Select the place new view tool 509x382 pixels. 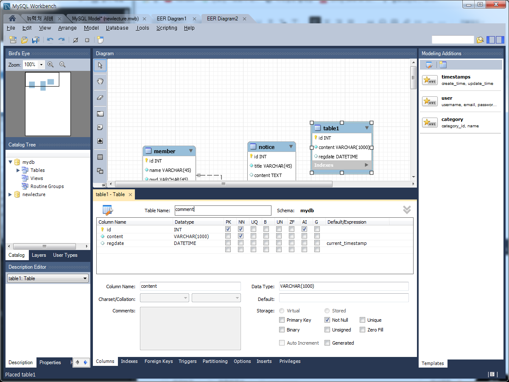(100, 171)
